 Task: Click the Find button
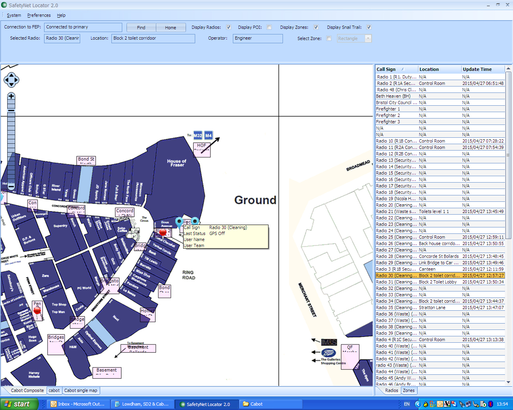141,28
